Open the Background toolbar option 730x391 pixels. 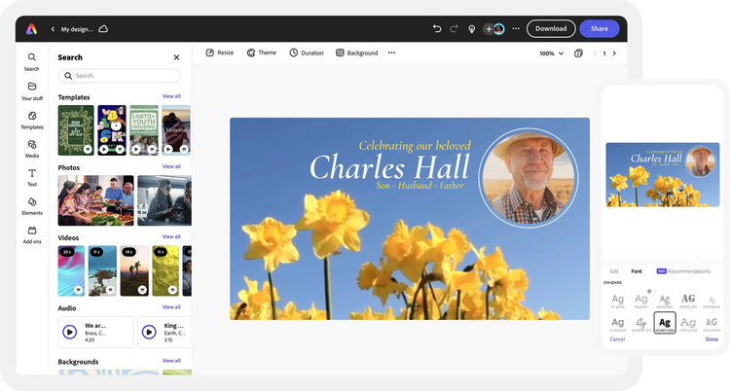point(356,53)
